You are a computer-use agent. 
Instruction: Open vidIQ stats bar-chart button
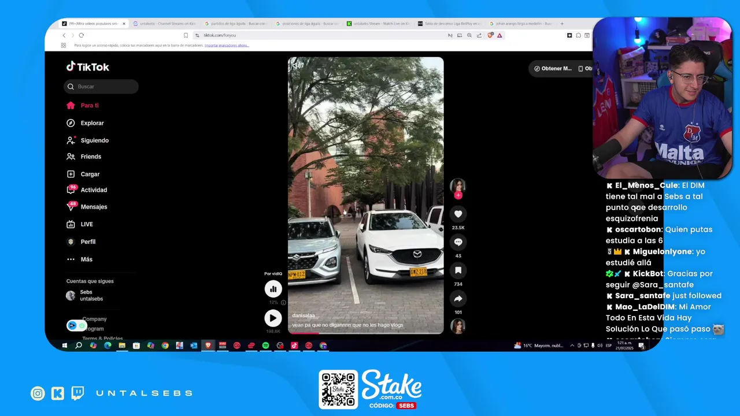point(273,289)
